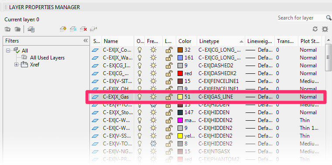Click the search magnifier icon
The height and width of the screenshot is (165, 332).
click(x=329, y=18)
